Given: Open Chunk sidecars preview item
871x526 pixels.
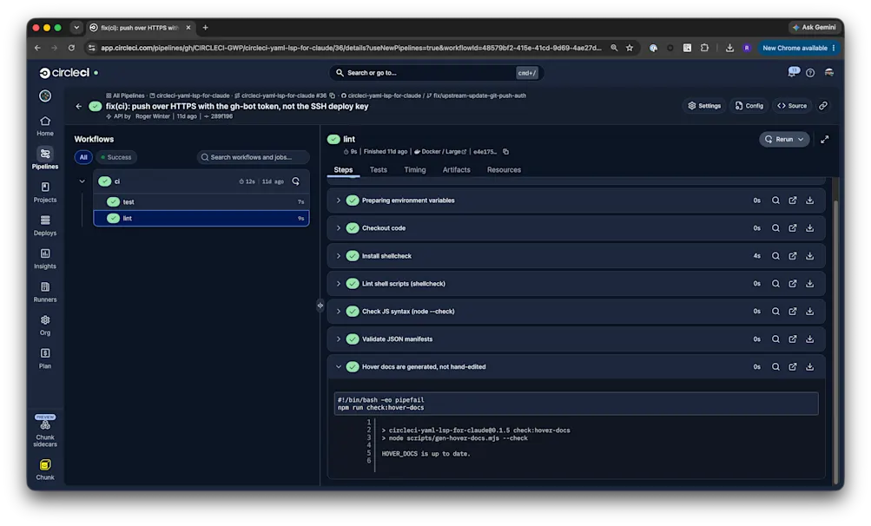Looking at the screenshot, I should (x=45, y=431).
